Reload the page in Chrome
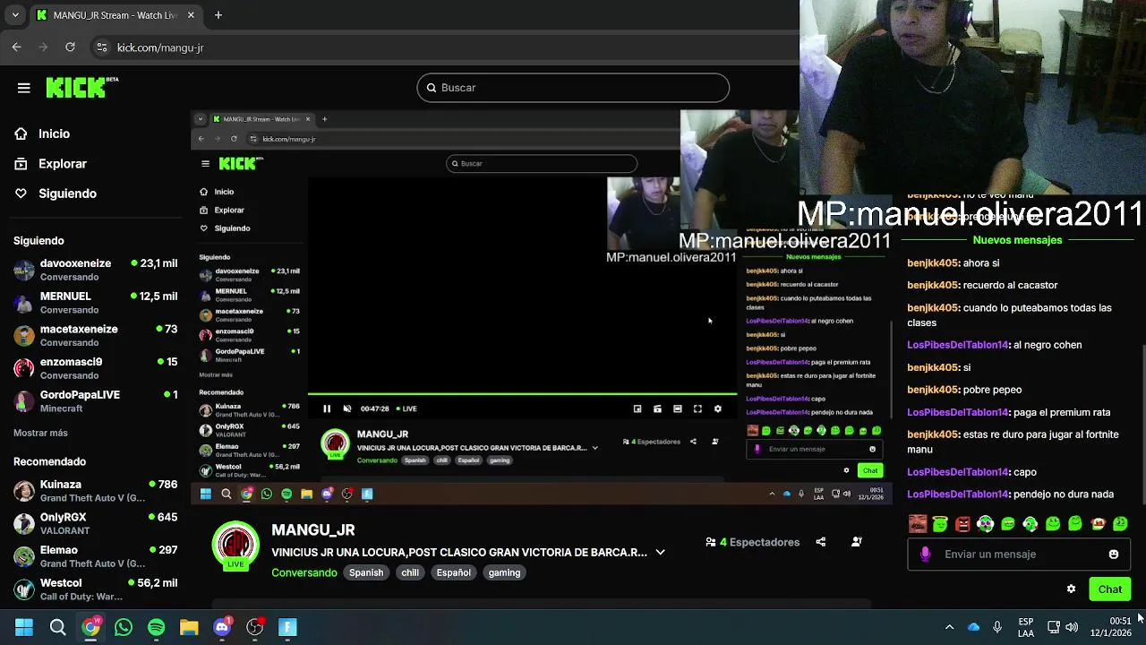The height and width of the screenshot is (645, 1146). point(70,47)
